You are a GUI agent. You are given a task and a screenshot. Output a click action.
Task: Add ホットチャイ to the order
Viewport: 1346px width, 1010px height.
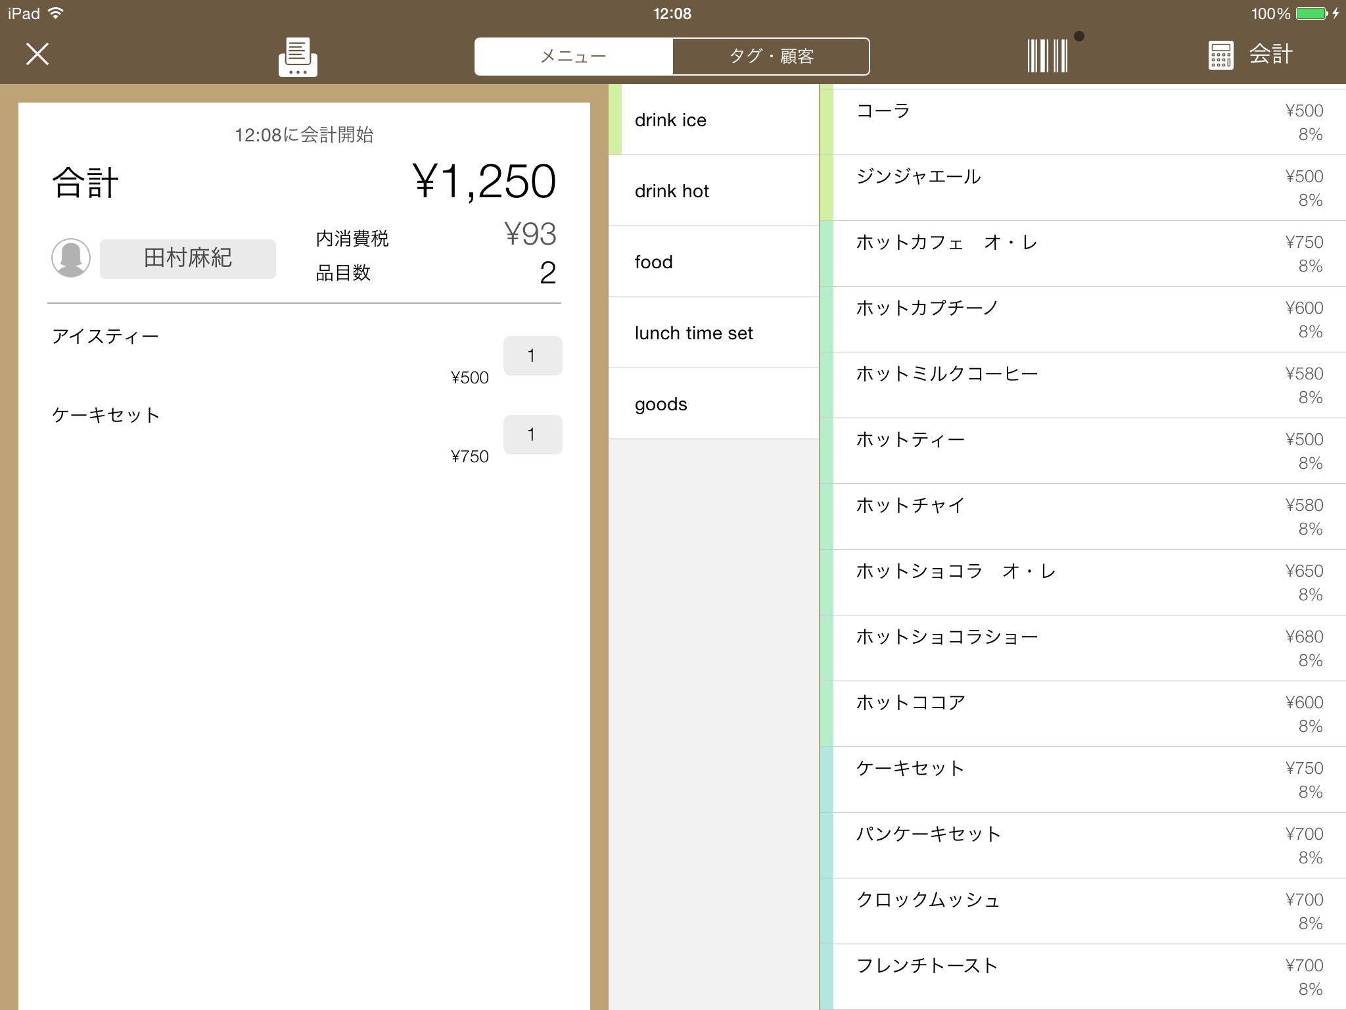[x=1083, y=517]
